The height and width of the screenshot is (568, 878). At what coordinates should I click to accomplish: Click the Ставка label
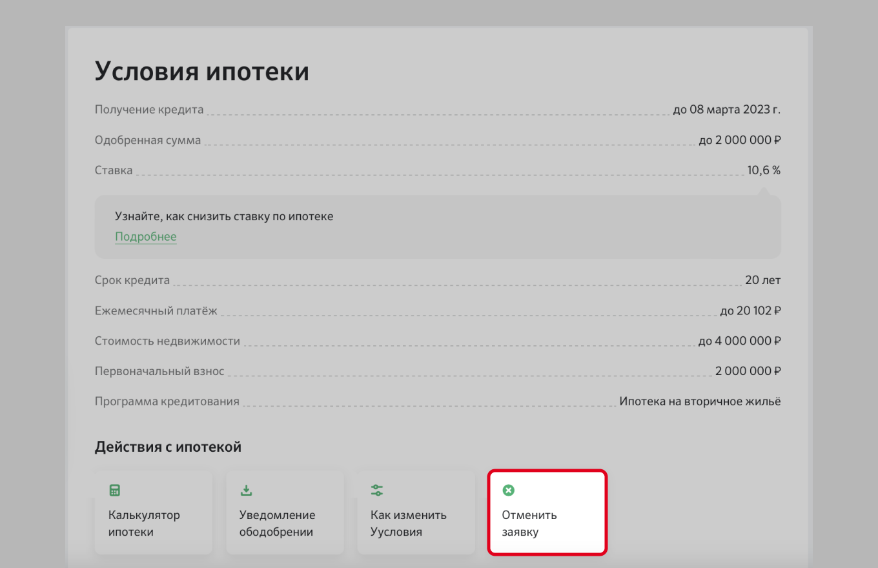pyautogui.click(x=114, y=170)
